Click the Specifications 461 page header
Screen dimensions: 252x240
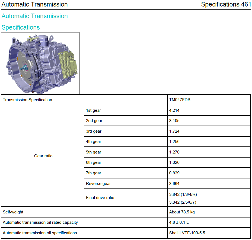point(226,4)
